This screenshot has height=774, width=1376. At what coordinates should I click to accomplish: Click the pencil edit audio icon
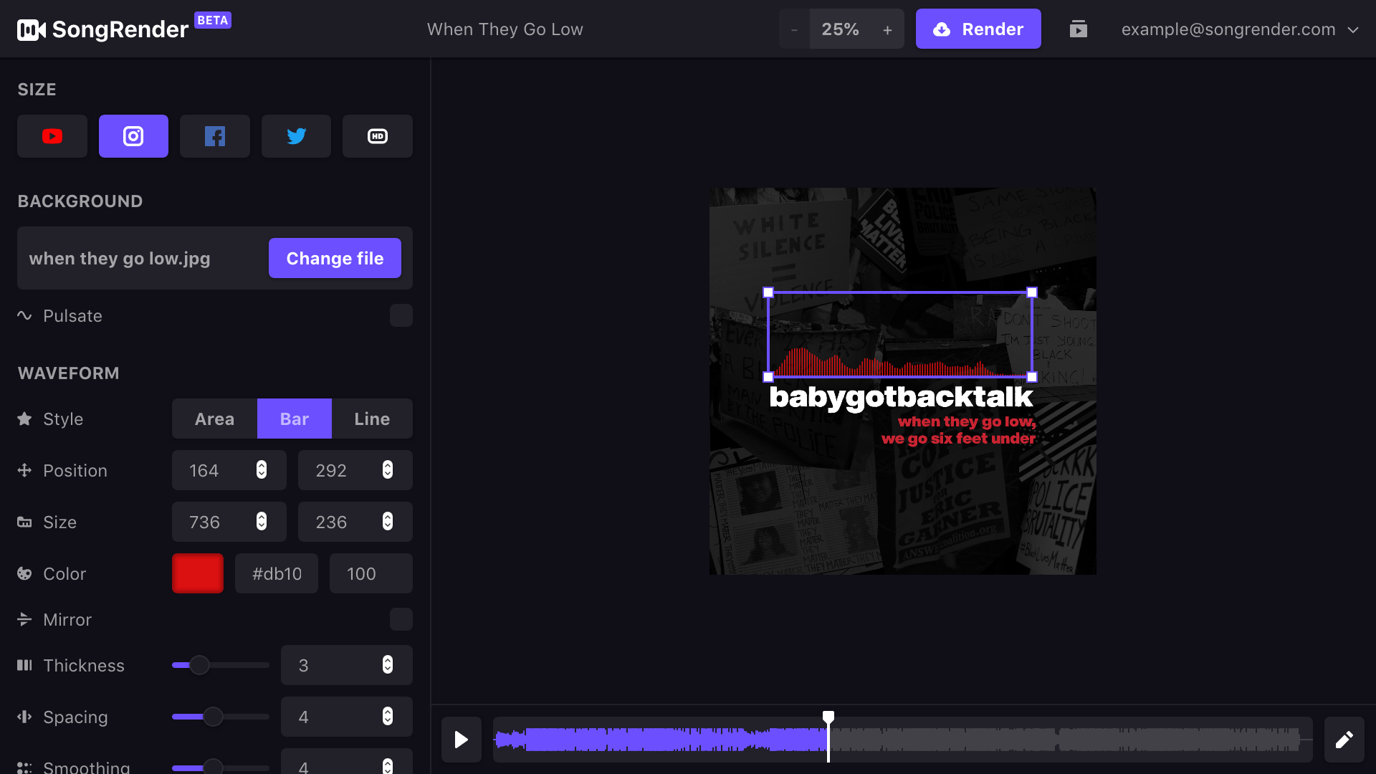pyautogui.click(x=1344, y=739)
